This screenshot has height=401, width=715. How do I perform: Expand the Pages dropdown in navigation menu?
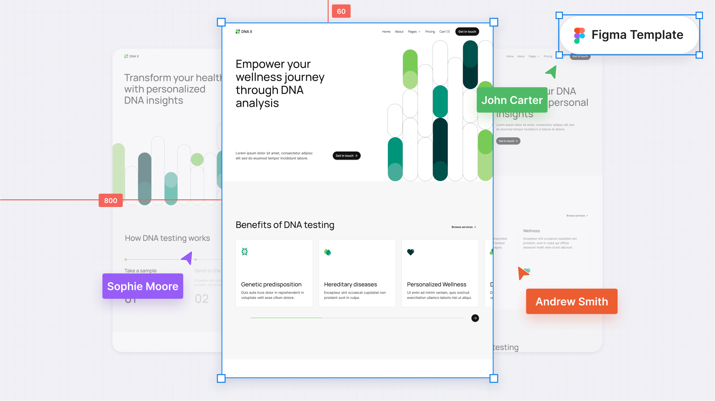(414, 31)
